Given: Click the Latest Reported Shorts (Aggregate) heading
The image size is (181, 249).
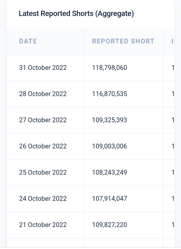Looking at the screenshot, I should coord(76,14).
